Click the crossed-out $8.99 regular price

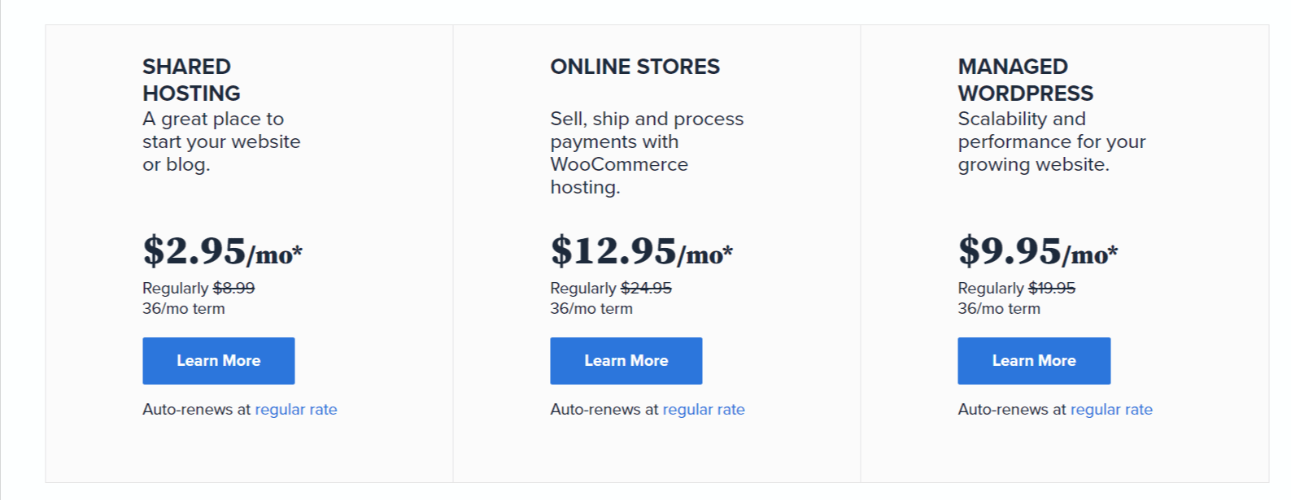[x=233, y=288]
